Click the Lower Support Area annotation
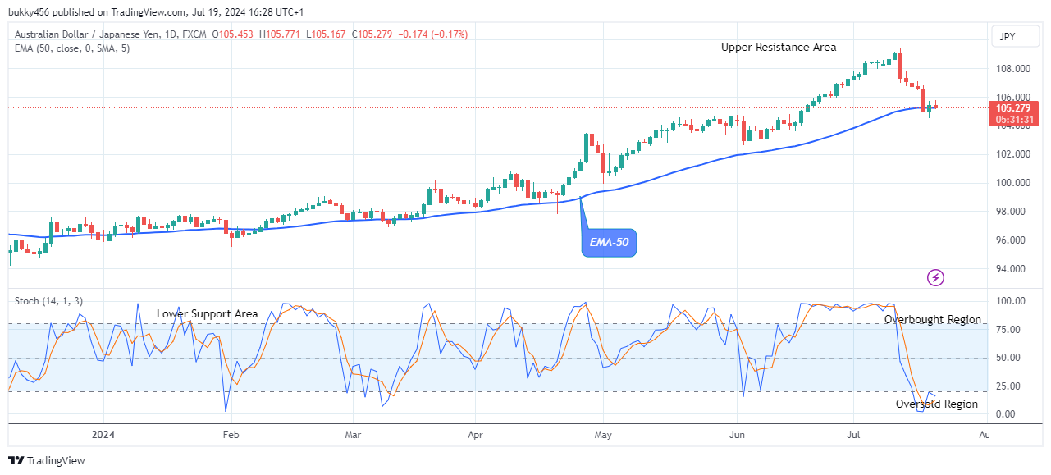This screenshot has height=475, width=1051. [x=208, y=313]
